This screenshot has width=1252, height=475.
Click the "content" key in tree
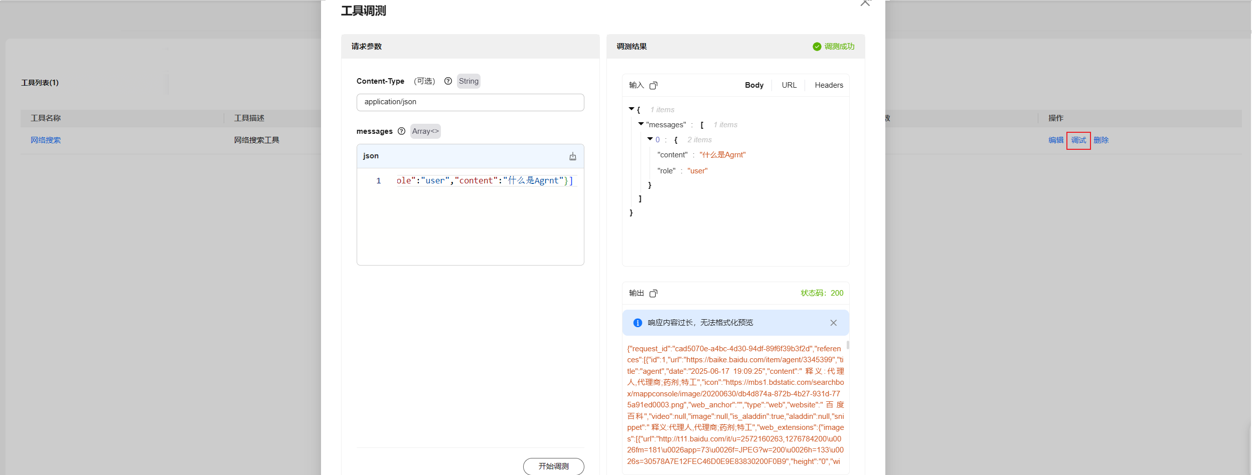[672, 155]
